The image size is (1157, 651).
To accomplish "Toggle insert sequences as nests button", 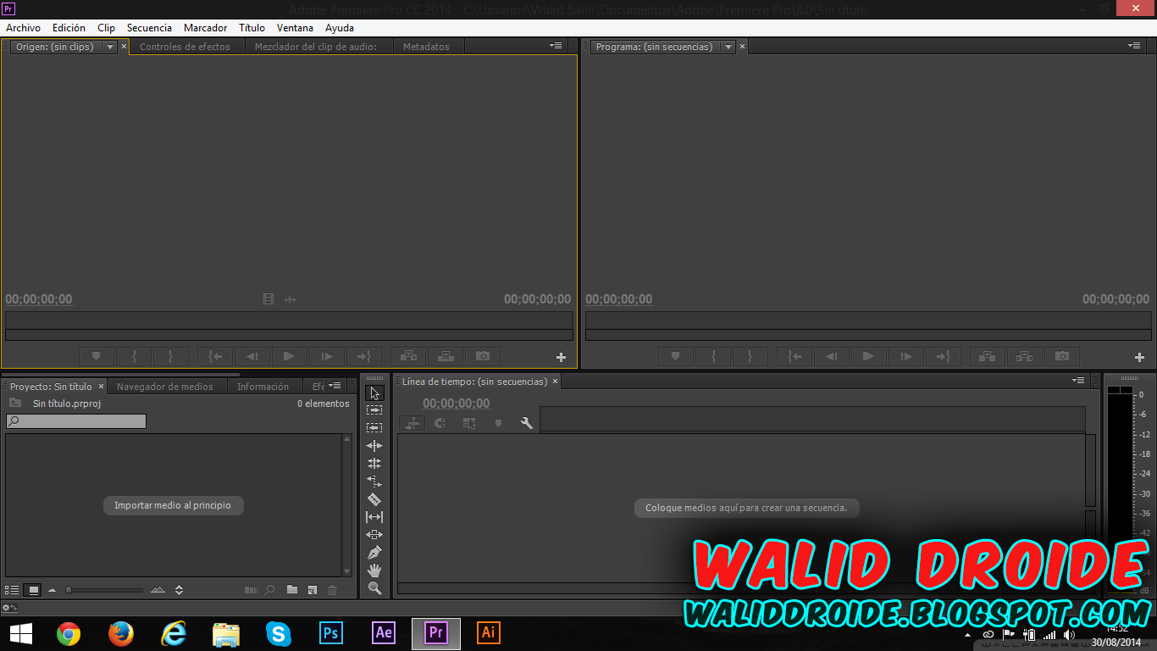I will (x=411, y=423).
